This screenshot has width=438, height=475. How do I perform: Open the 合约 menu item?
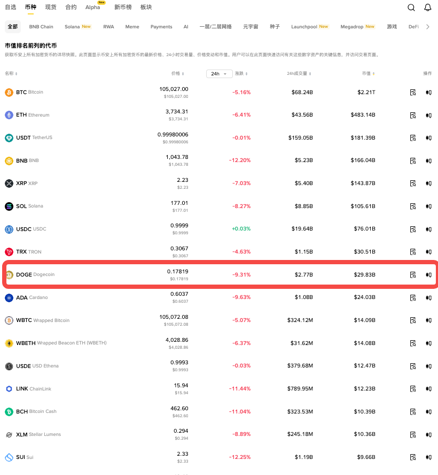72,7
